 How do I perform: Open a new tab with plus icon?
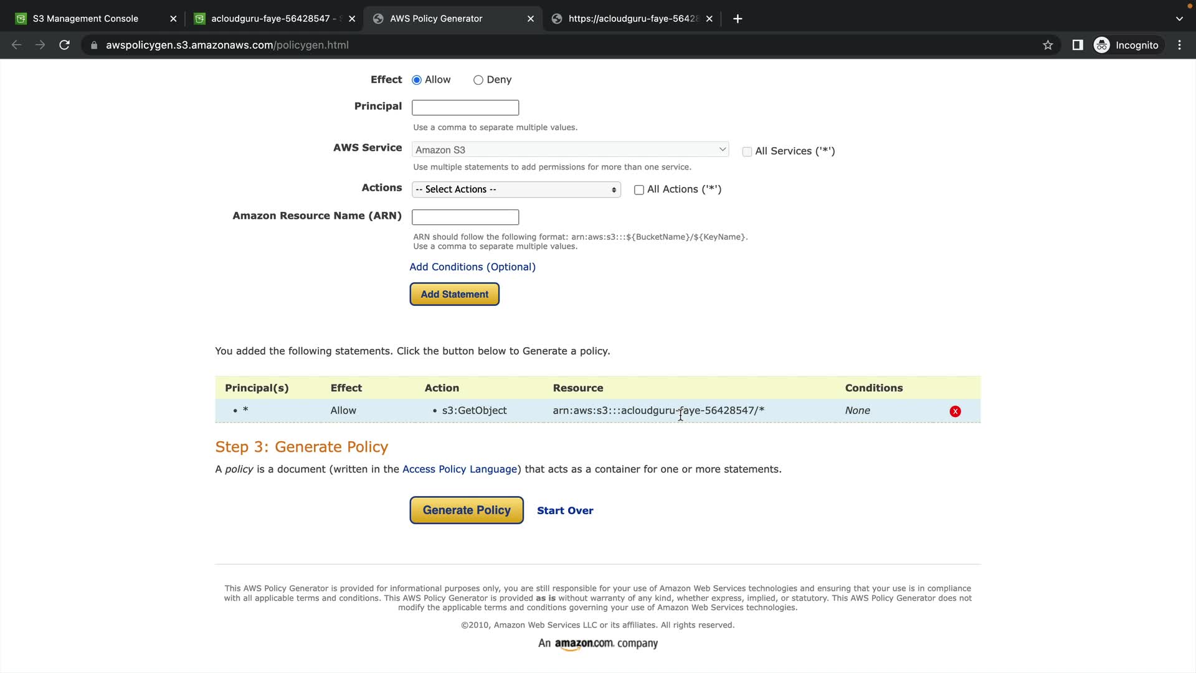(x=738, y=19)
